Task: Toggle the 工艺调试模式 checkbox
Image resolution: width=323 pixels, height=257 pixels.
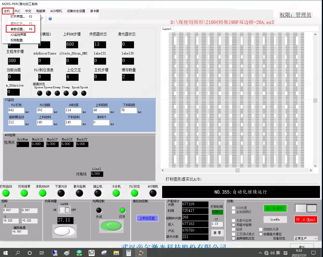Action: tap(233, 234)
